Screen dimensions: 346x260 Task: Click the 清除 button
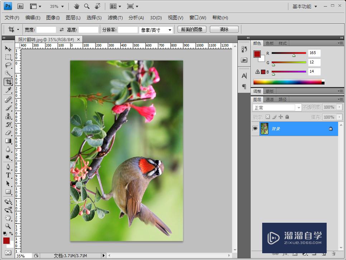pos(224,29)
